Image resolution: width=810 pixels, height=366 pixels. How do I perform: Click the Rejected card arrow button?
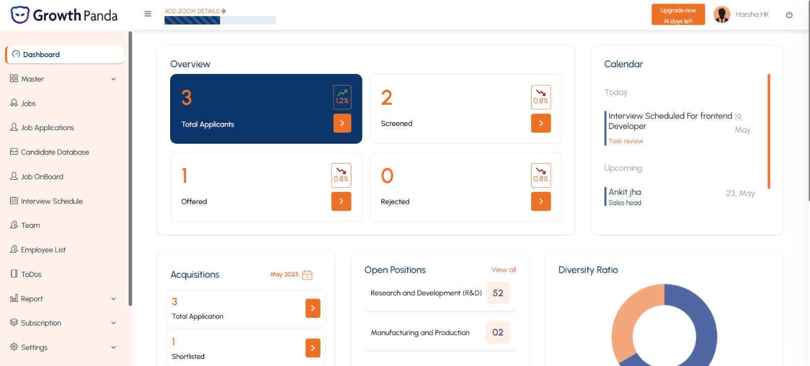coord(541,201)
